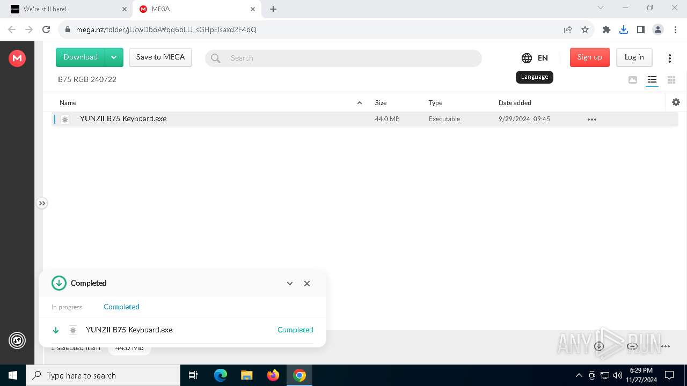This screenshot has width=687, height=386.
Task: Open Chrome three-dot menu
Action: tap(675, 29)
